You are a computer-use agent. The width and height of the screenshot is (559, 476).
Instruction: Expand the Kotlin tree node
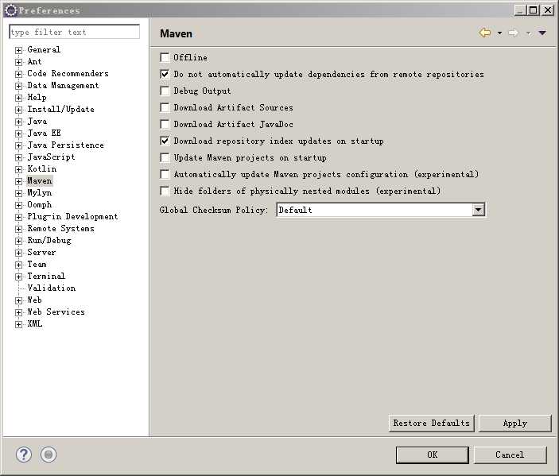(x=18, y=169)
